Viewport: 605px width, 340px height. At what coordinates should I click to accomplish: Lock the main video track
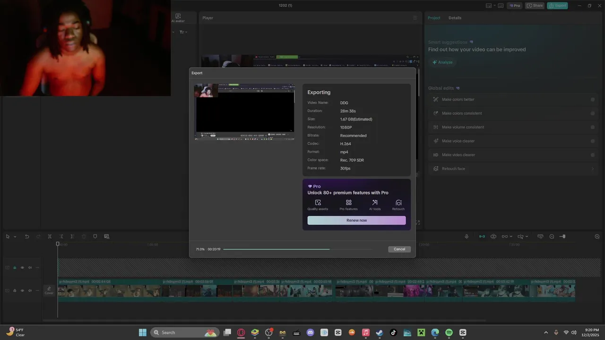[15, 290]
